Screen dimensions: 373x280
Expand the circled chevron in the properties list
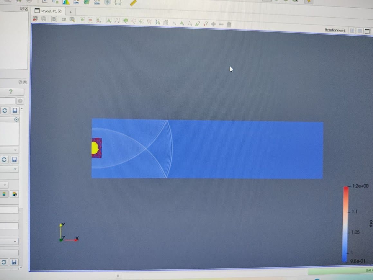click(x=16, y=119)
